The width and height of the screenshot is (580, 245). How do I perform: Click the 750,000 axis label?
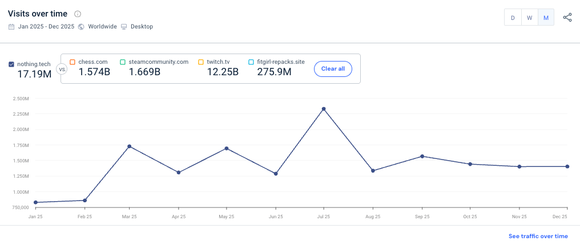pyautogui.click(x=20, y=207)
